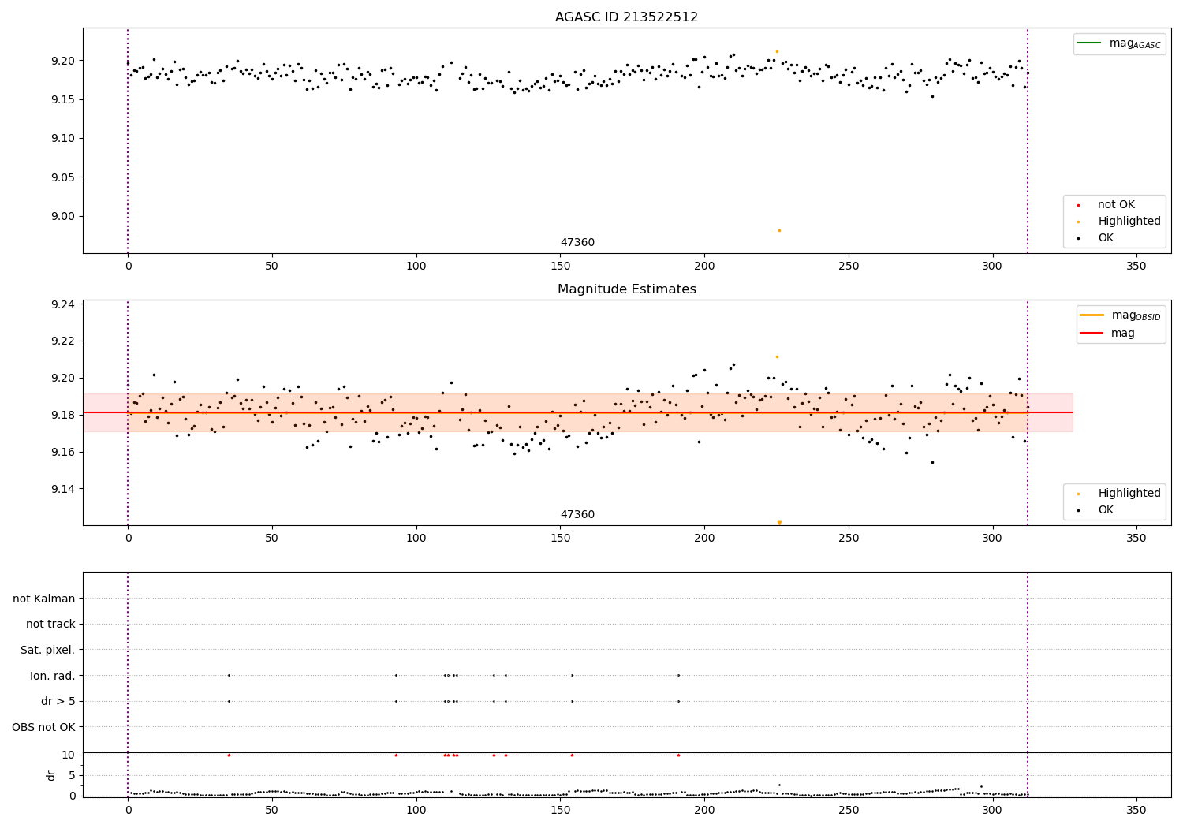Screen dimensions: 1183x828
Task: Click the 9.22 y-axis tick label
Action: tap(64, 341)
